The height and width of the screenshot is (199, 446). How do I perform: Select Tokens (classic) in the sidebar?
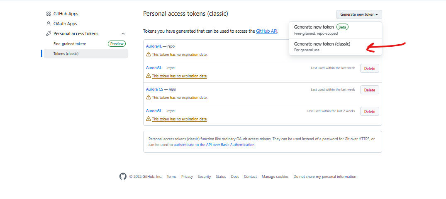coord(66,53)
